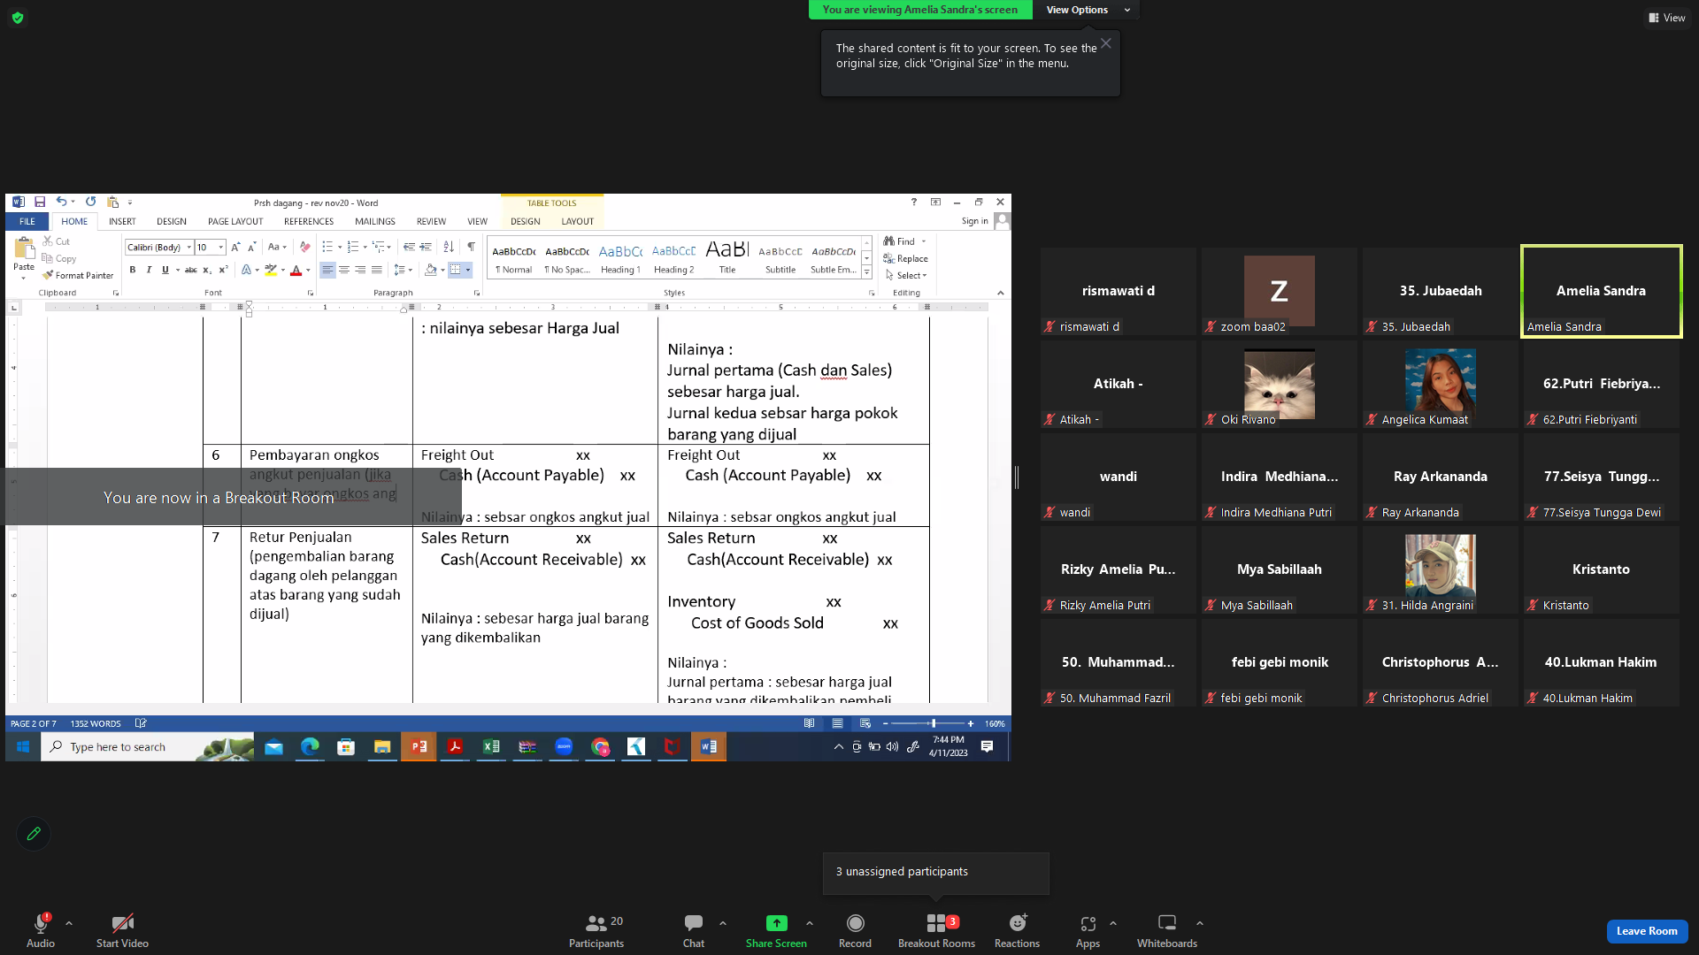Viewport: 1699px width, 955px height.
Task: Click the Sort icon in the Paragraph group
Action: pos(449,247)
